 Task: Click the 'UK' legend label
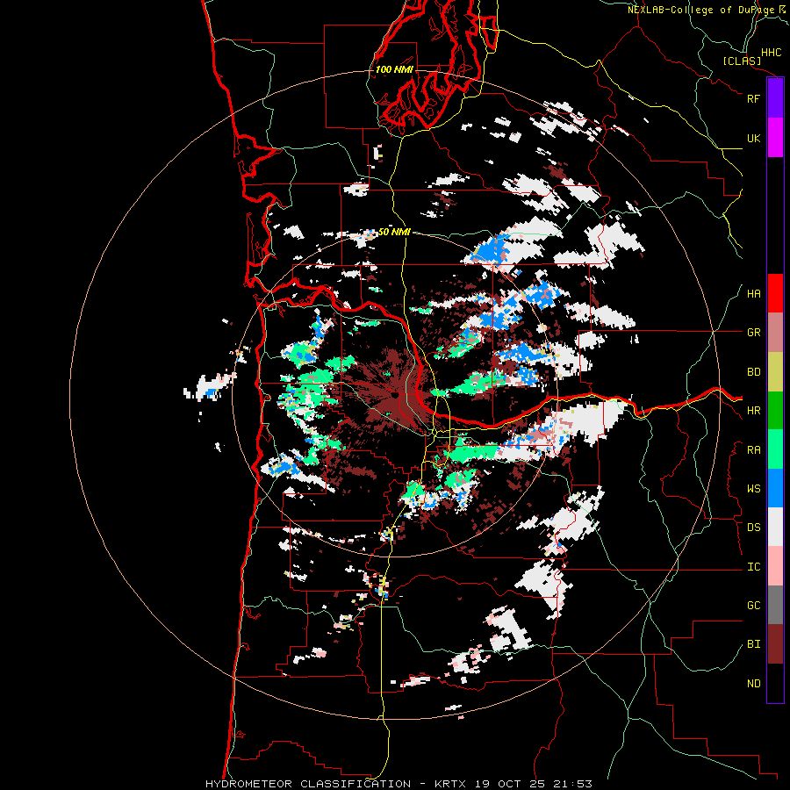tap(753, 138)
